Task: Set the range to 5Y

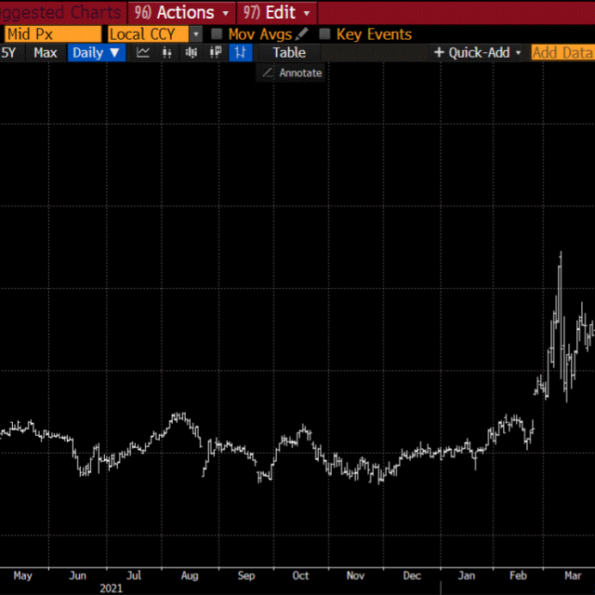Action: pos(8,53)
